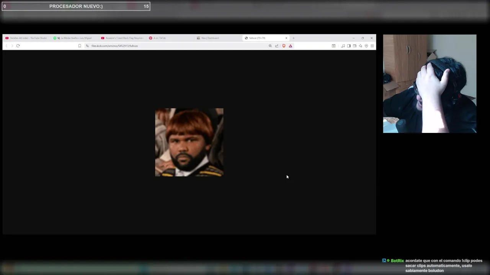This screenshot has width=490, height=275.
Task: Open site settings icon beside the URL
Action: [87, 46]
